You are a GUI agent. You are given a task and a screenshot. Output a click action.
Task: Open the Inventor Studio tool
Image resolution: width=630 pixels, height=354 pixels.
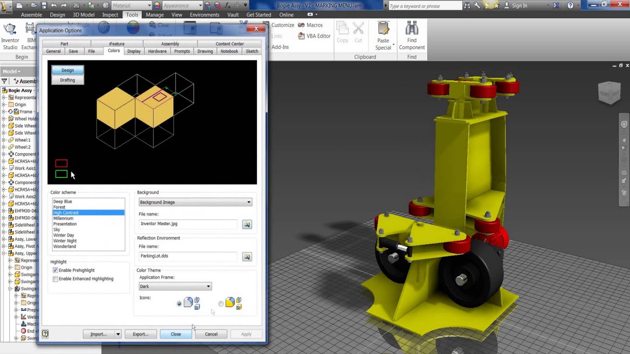coord(10,35)
